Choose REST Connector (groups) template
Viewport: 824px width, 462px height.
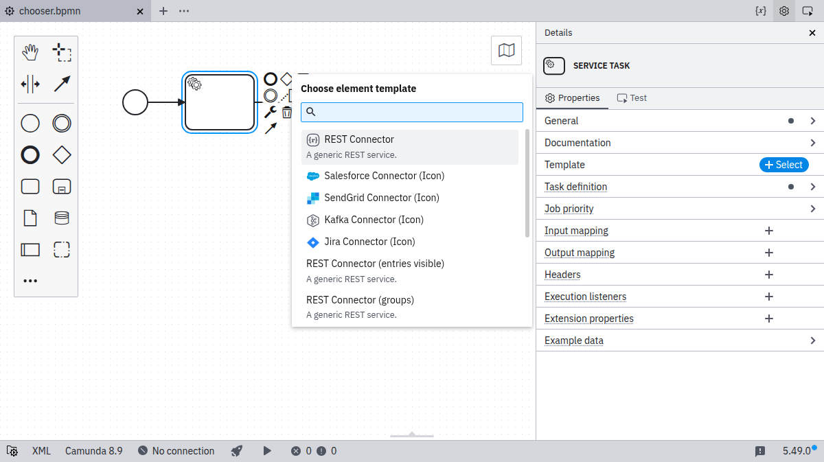click(x=410, y=307)
